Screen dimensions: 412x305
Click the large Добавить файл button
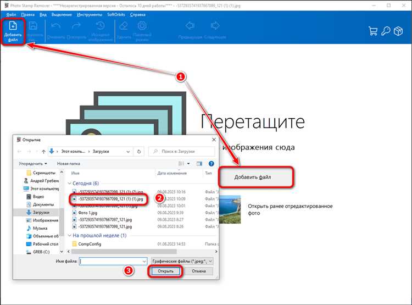pos(256,177)
